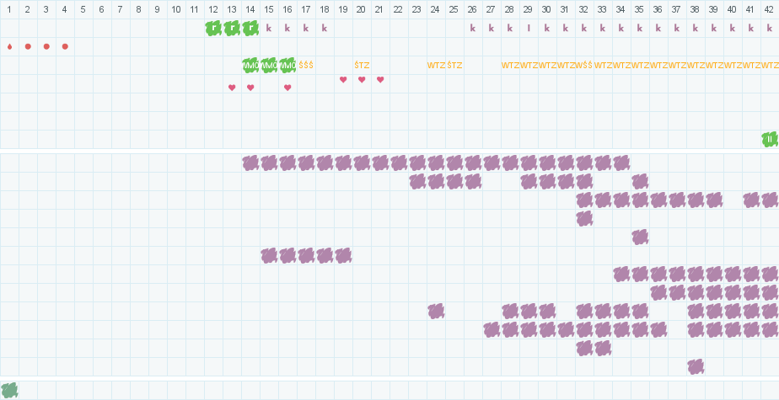This screenshot has width=779, height=400.
Task: Click the orange $TZ entry on day 20
Action: pyautogui.click(x=362, y=65)
